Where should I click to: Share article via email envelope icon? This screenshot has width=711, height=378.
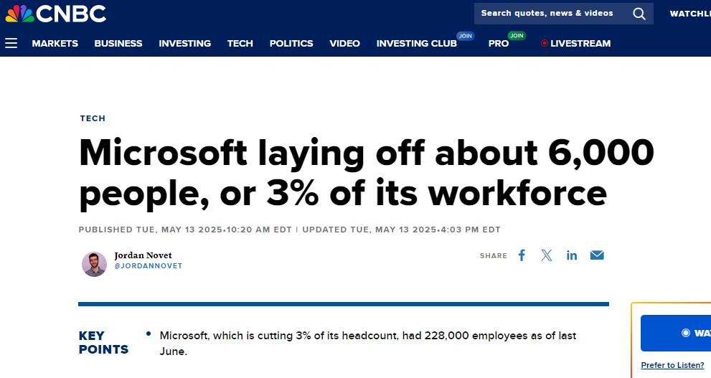[597, 255]
